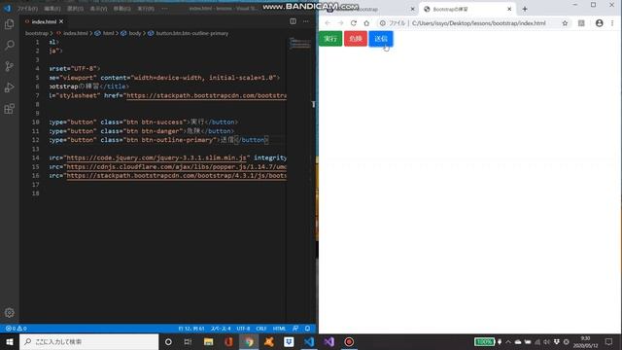622x350 pixels.
Task: Click line number 12 in the gutter
Action: click(36, 140)
